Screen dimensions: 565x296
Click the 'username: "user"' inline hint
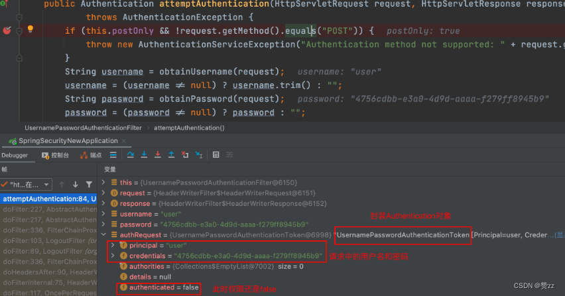pos(339,72)
